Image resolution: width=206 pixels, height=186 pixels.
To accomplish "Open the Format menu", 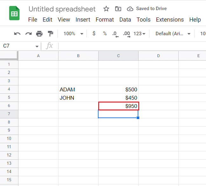I will pos(105,20).
